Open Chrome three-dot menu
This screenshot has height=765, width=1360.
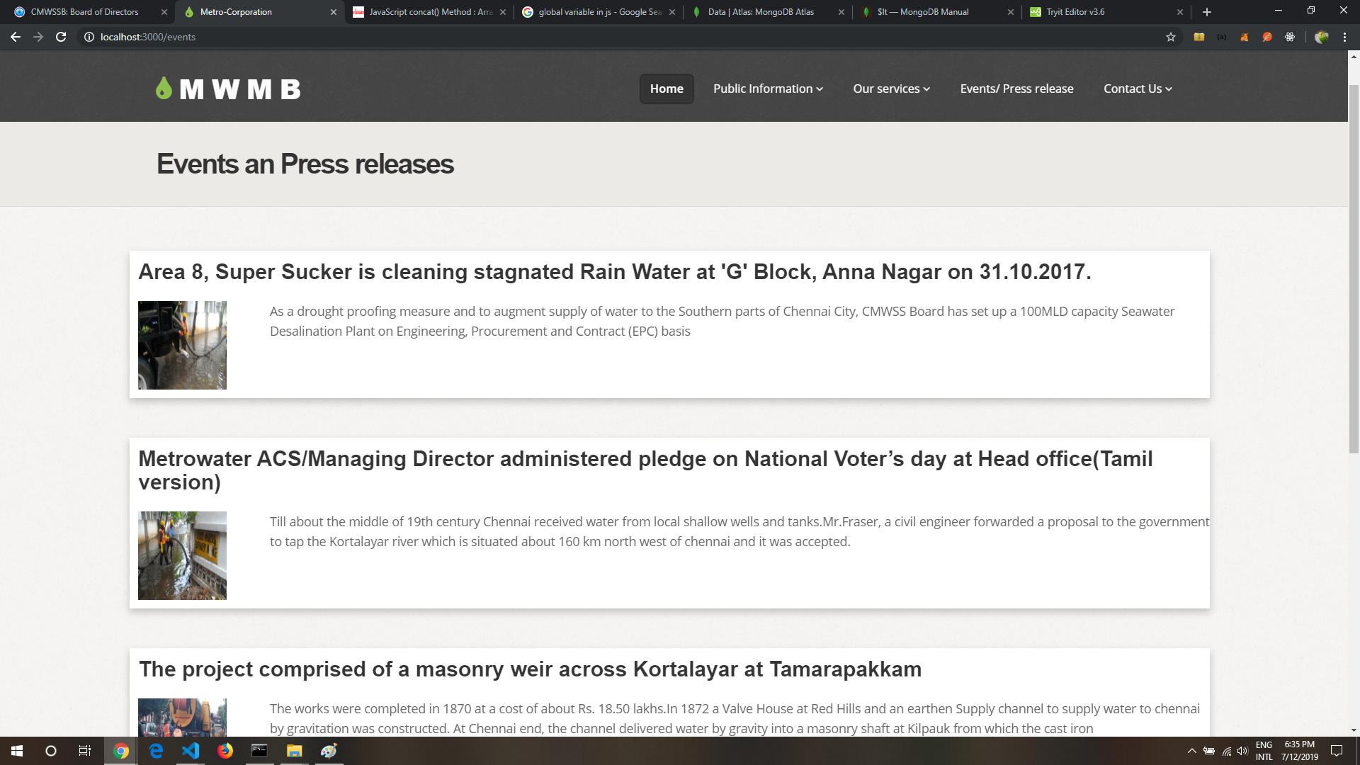tap(1344, 37)
